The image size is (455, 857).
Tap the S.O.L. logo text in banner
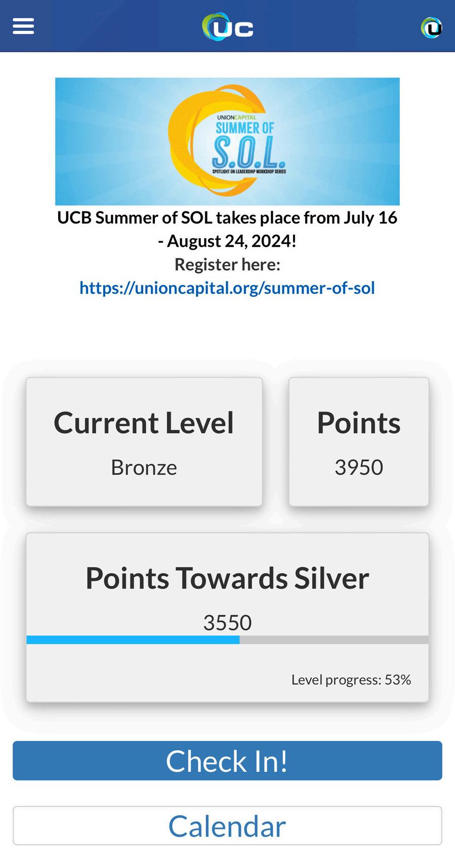[248, 152]
